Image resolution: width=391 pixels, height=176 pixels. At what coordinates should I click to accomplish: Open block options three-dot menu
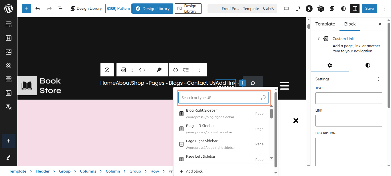click(200, 70)
